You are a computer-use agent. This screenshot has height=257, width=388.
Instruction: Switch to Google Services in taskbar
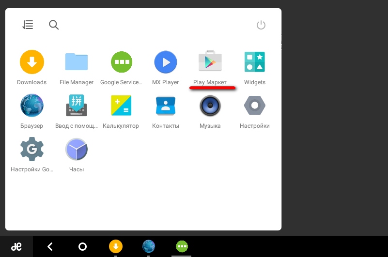[x=182, y=246]
